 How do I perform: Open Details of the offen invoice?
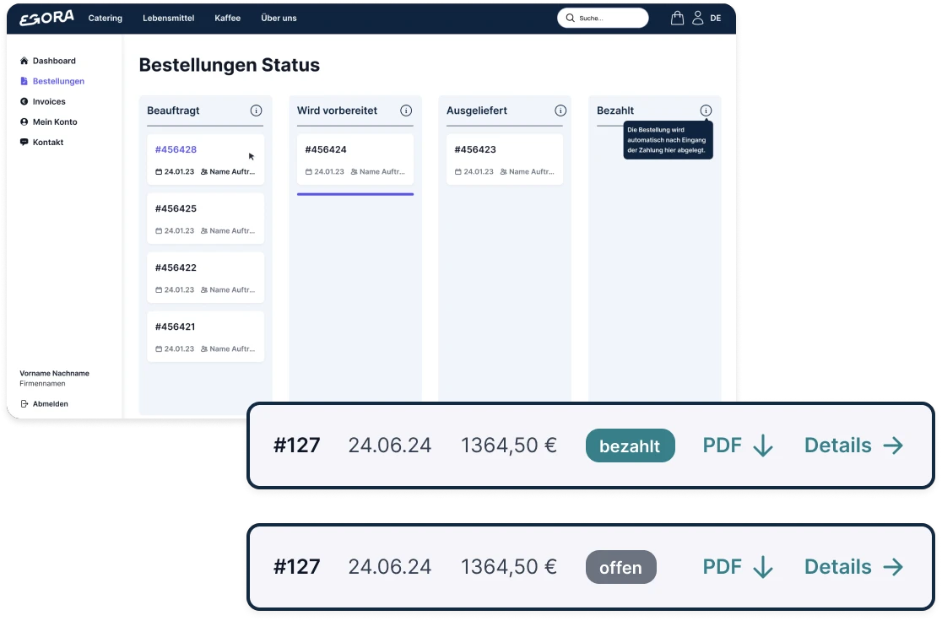853,567
